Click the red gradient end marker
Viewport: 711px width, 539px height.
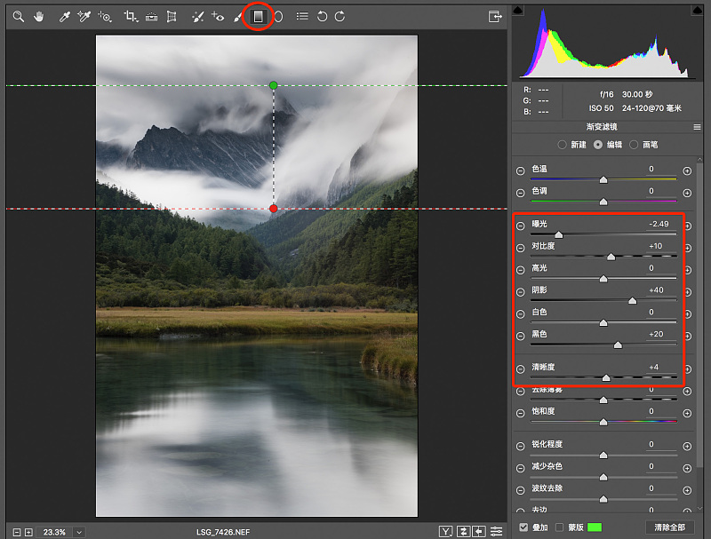pyautogui.click(x=274, y=209)
